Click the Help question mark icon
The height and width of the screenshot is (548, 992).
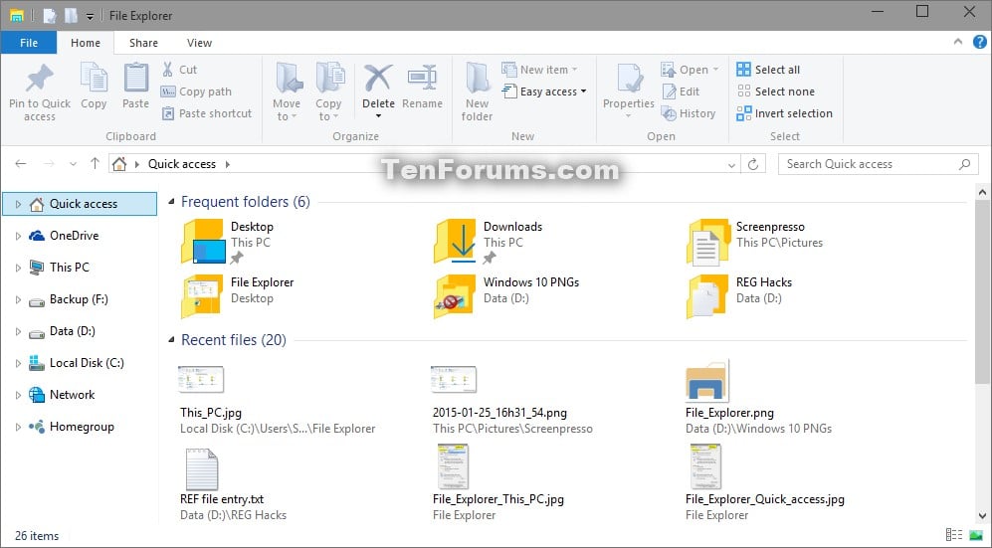tap(979, 43)
